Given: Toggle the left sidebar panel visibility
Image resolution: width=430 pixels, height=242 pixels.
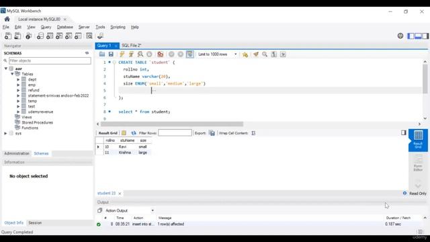Looking at the screenshot, I should coord(411,36).
